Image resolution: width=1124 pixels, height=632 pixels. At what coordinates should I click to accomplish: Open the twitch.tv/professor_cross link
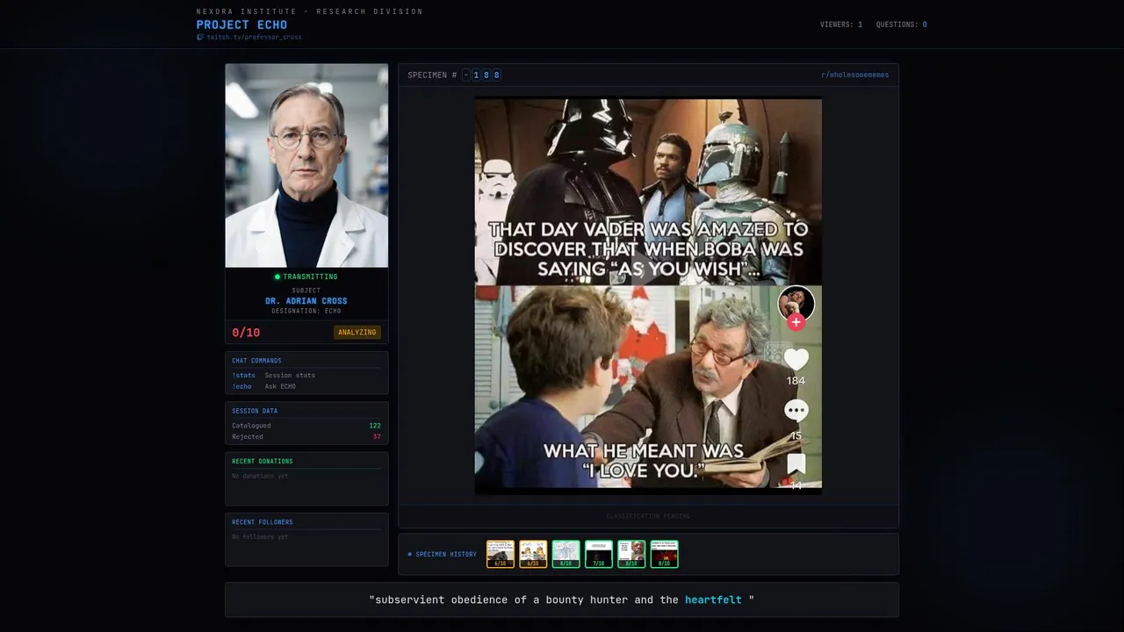(x=254, y=38)
